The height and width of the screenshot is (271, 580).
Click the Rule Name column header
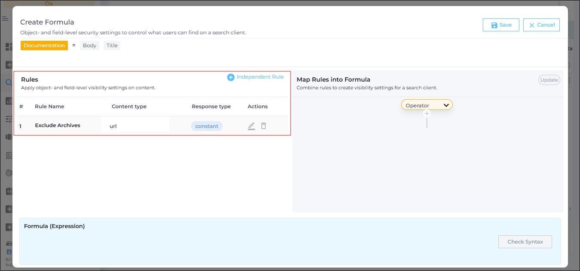pos(49,107)
